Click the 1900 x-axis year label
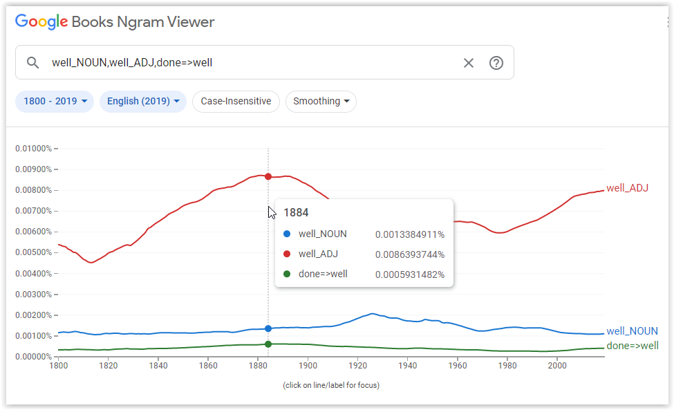 [x=308, y=366]
